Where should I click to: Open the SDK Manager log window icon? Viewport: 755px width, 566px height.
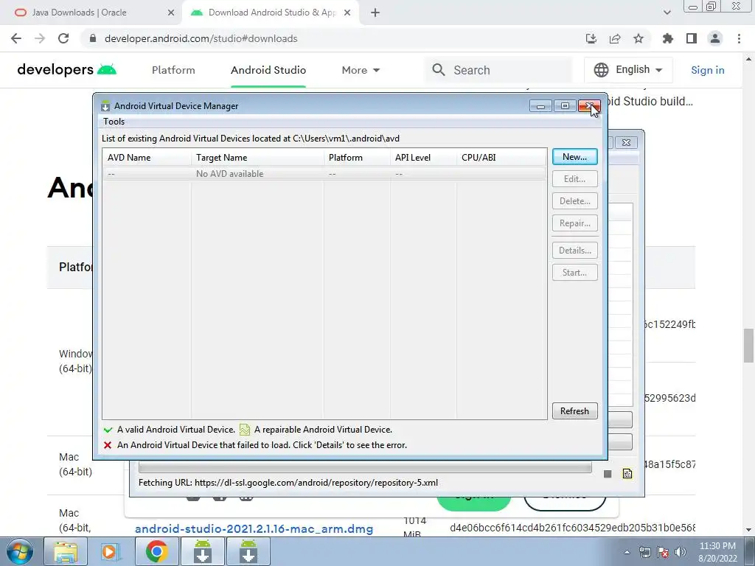[627, 474]
